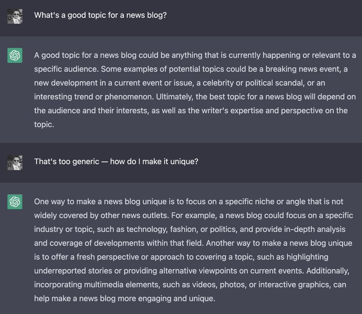Click the words "One way to make"
The height and width of the screenshot is (314, 362).
coord(60,201)
